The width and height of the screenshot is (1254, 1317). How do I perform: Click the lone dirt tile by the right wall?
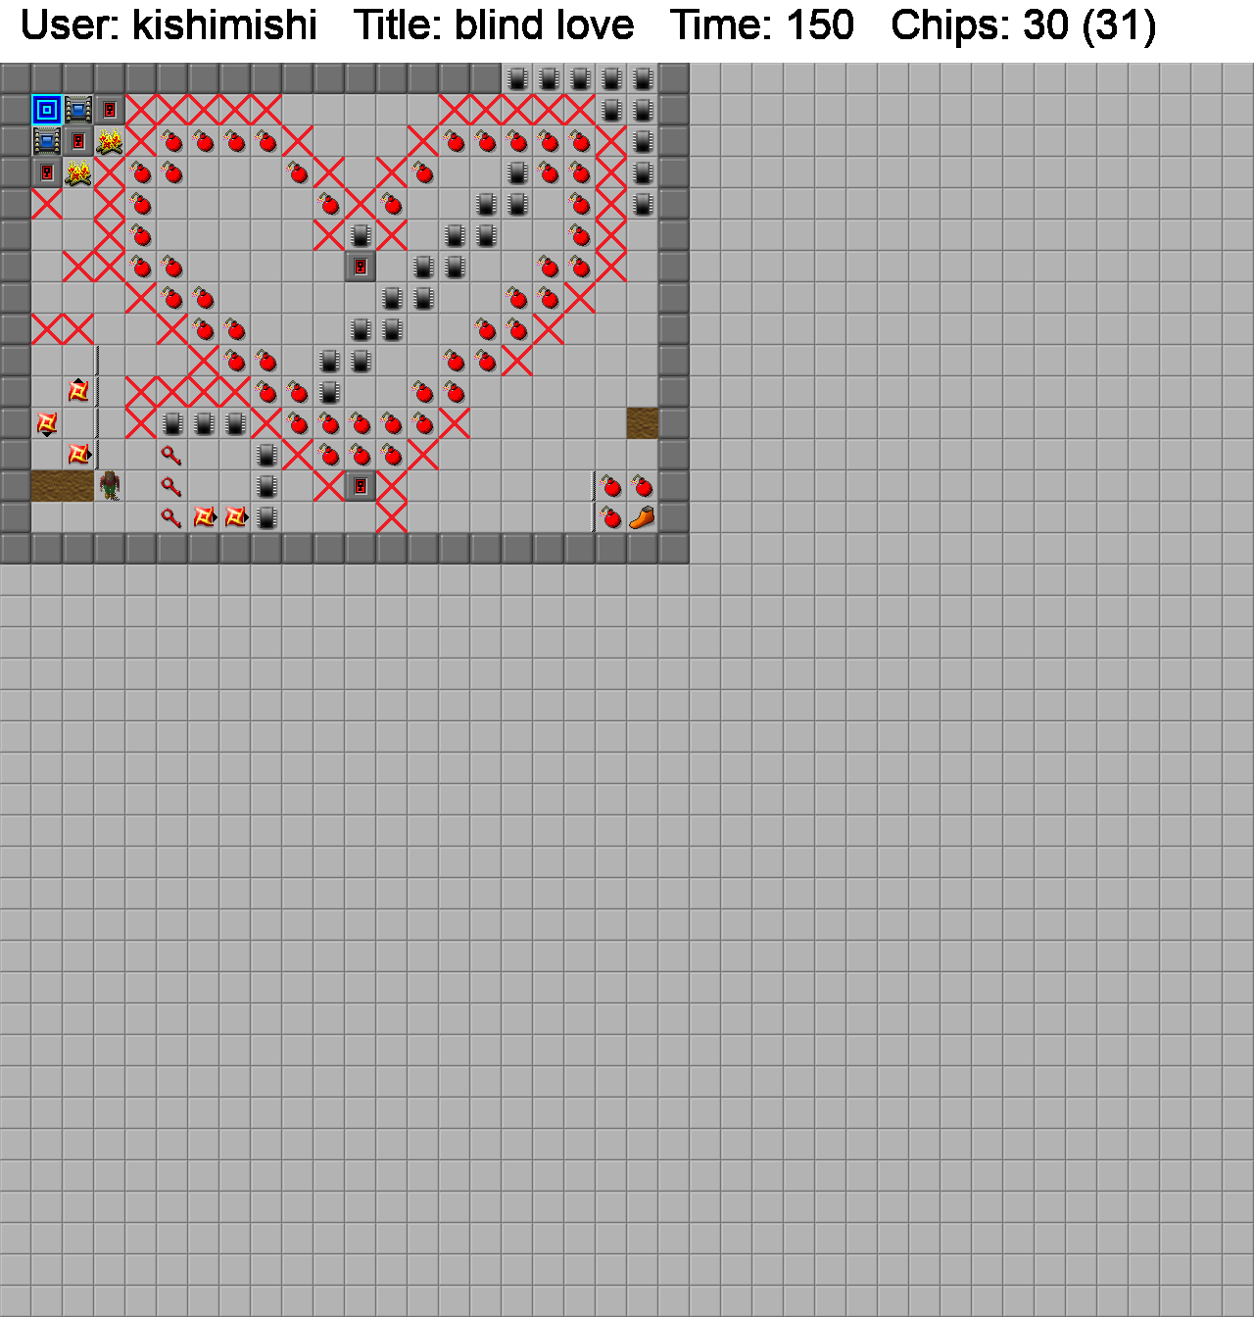pos(643,423)
